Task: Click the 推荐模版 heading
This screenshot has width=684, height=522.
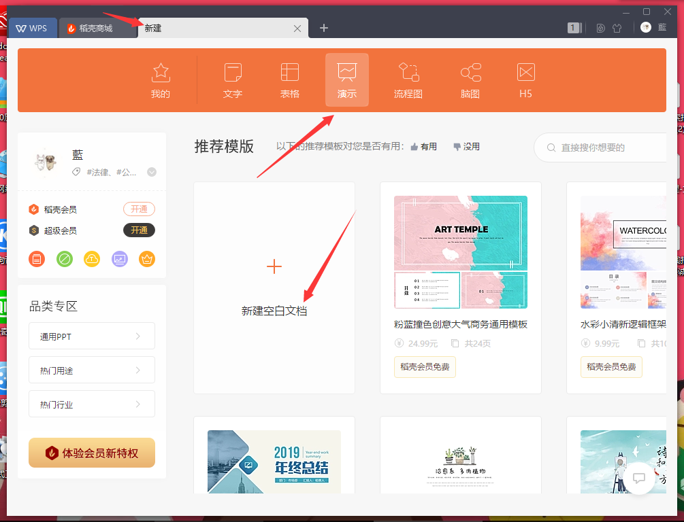Action: (224, 146)
